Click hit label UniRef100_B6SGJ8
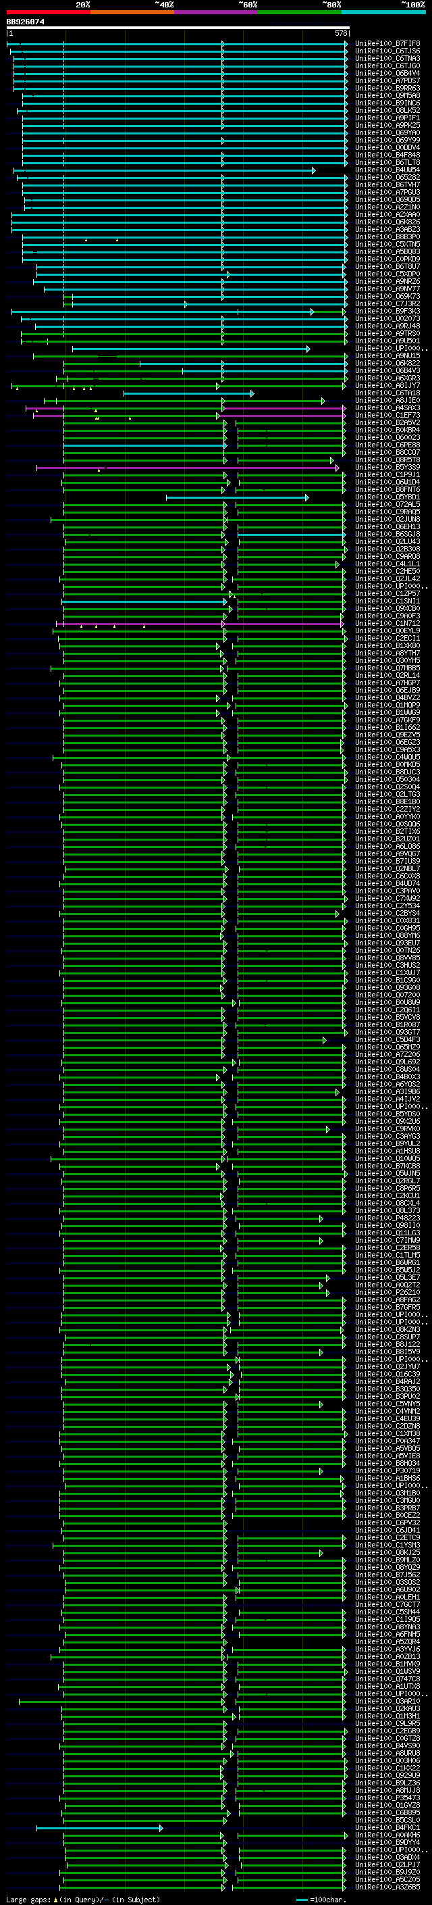The height and width of the screenshot is (1905, 432). point(387,534)
